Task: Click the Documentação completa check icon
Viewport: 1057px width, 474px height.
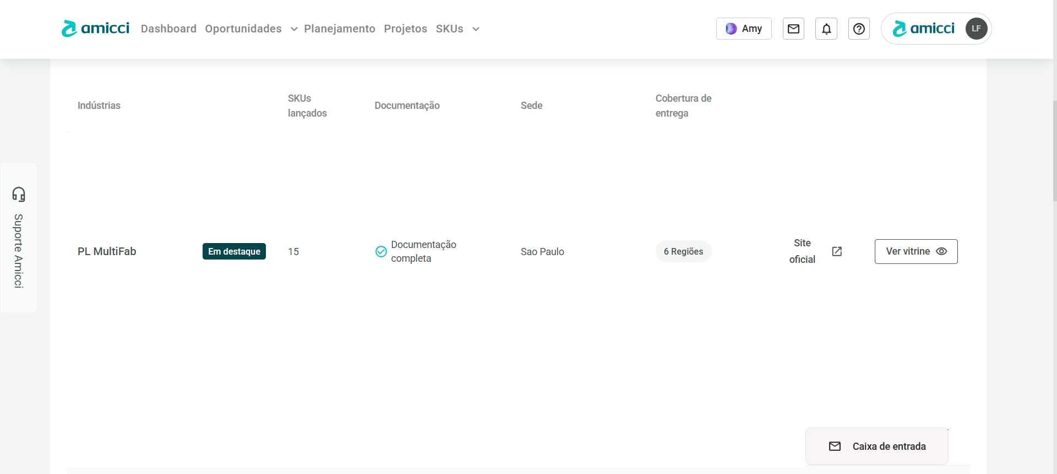Action: pos(381,251)
